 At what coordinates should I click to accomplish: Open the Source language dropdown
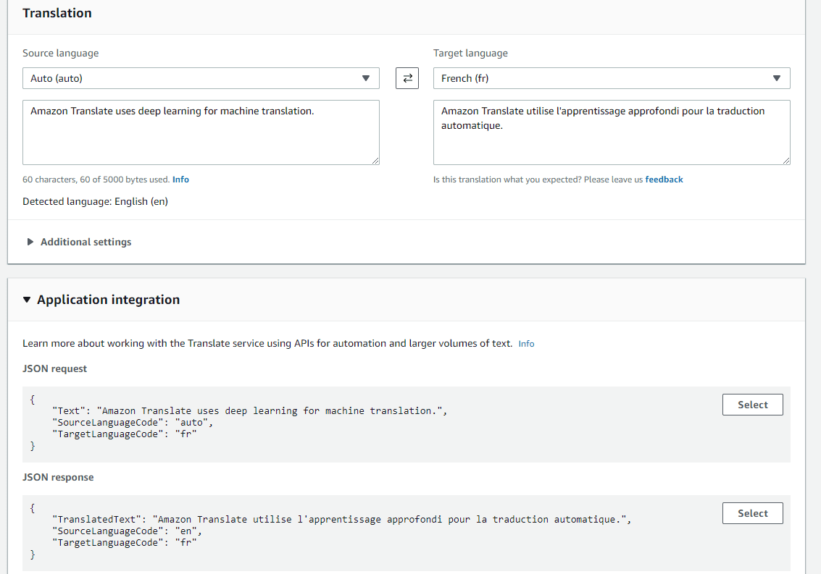click(201, 78)
